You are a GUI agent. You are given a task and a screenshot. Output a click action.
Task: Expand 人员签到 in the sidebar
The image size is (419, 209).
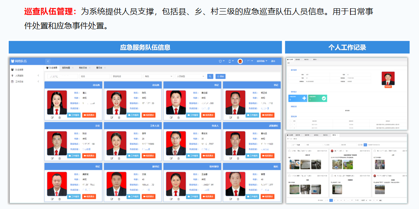pos(25,75)
